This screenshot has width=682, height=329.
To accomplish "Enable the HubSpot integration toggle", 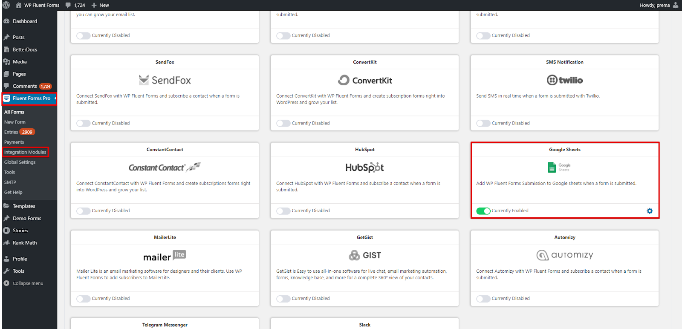I will pyautogui.click(x=283, y=211).
